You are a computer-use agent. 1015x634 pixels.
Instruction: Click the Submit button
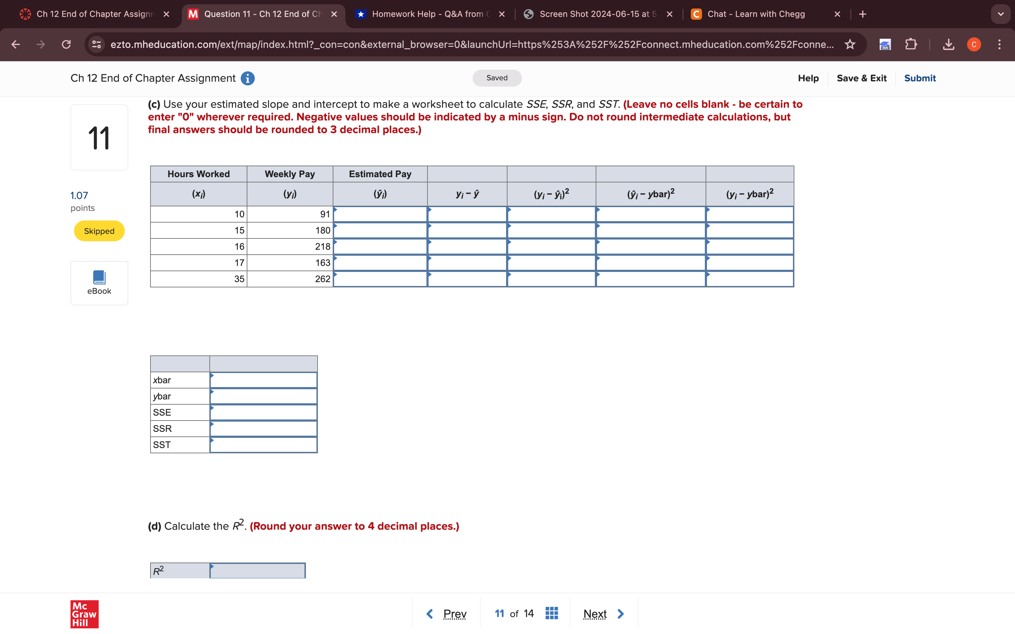[x=920, y=77]
